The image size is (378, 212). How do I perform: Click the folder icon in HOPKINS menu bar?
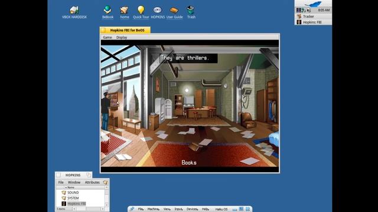(105, 183)
